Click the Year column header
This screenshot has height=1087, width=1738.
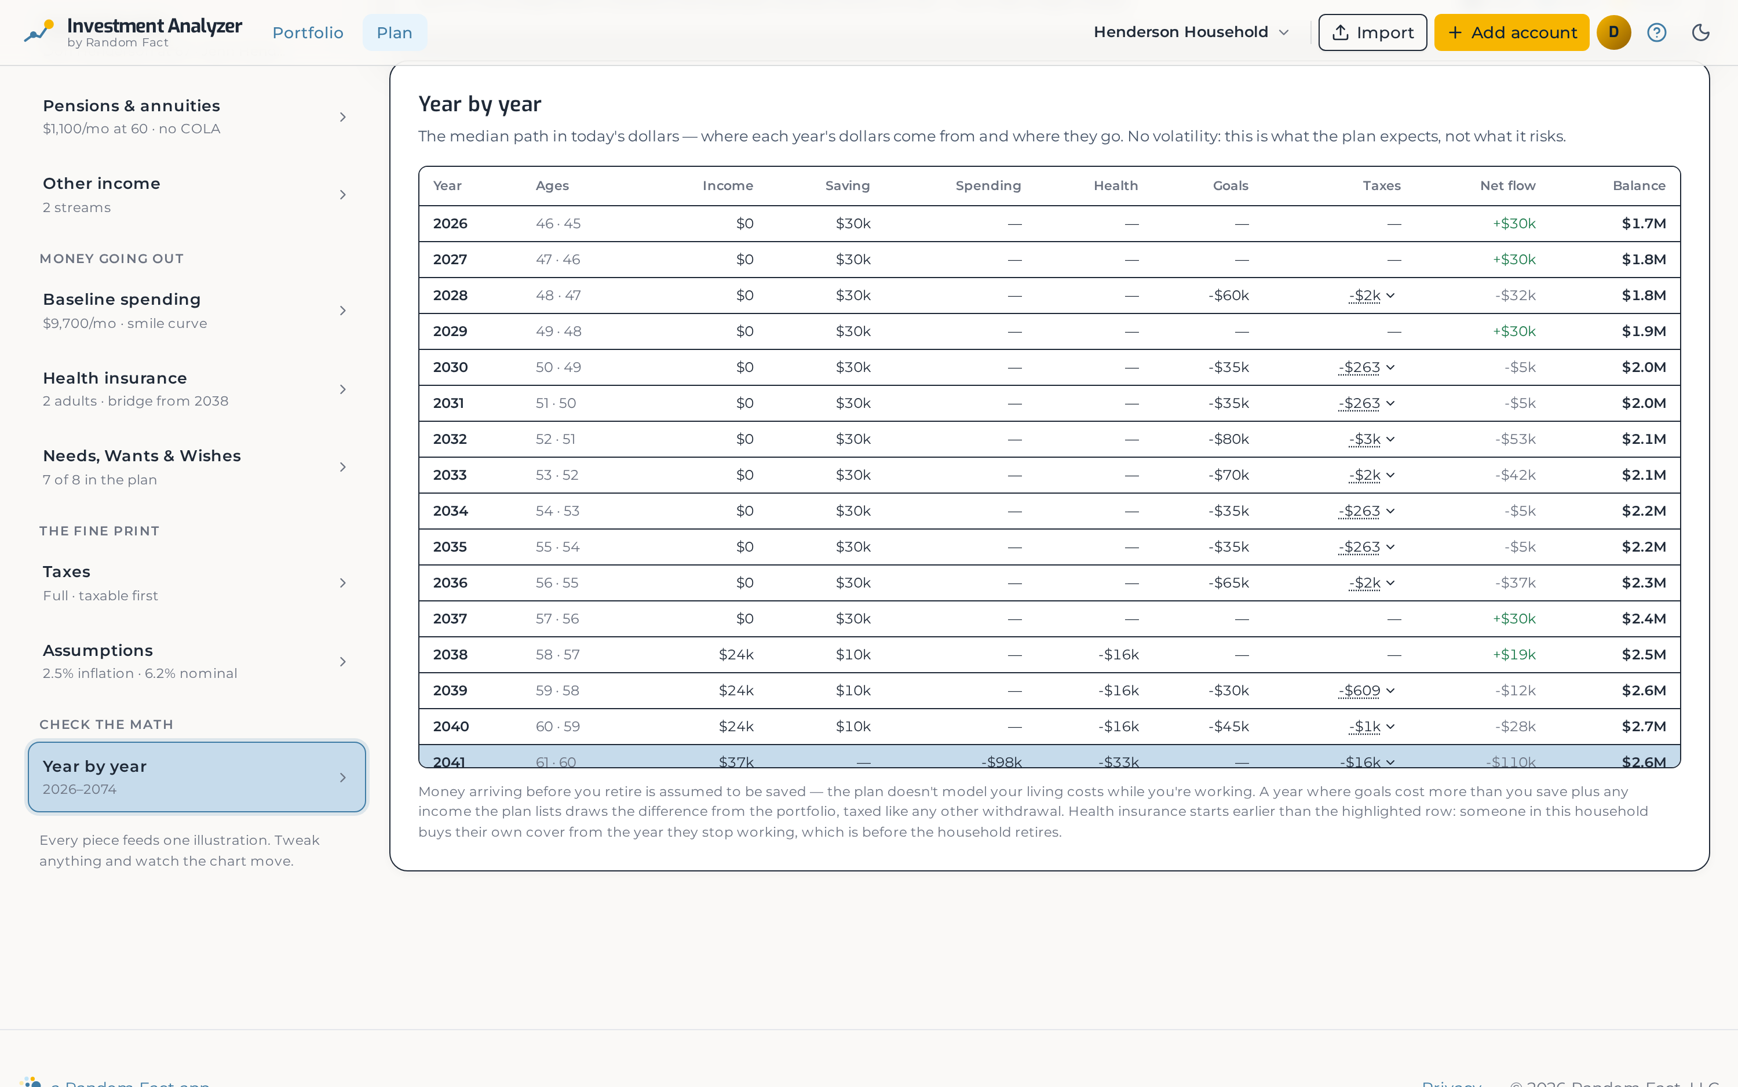point(447,185)
